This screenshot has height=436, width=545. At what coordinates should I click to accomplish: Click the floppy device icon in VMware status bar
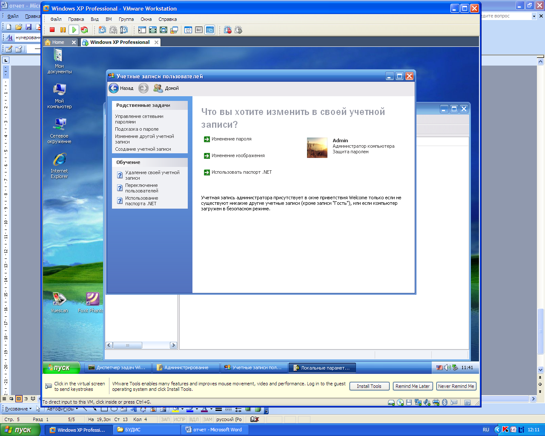[x=409, y=402]
